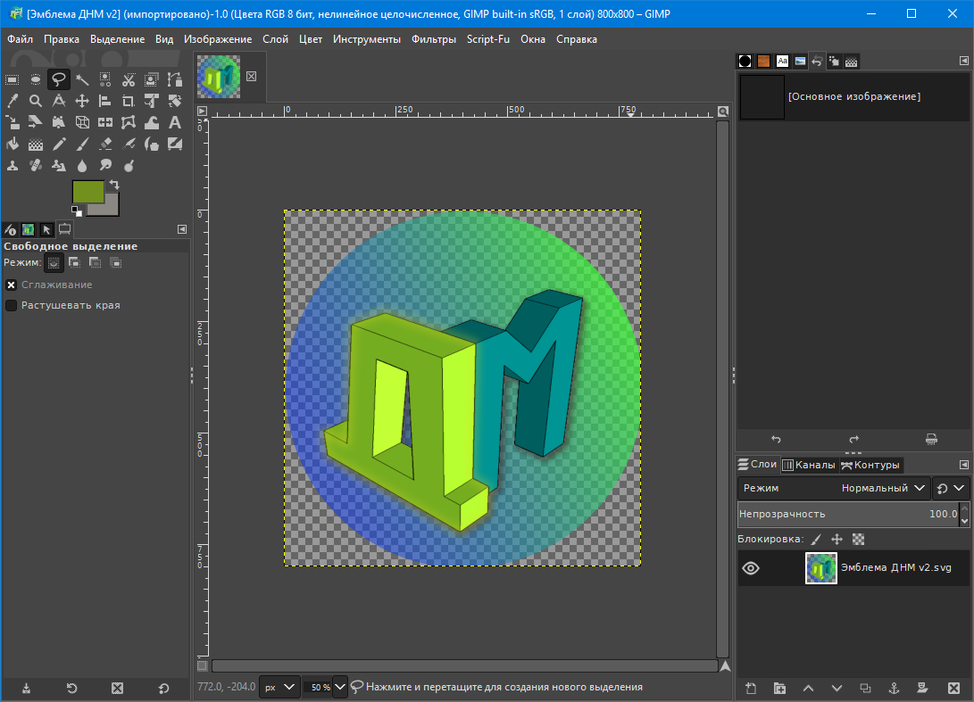Screen dimensions: 974x702
Task: Select the Flip tool
Action: pos(105,123)
